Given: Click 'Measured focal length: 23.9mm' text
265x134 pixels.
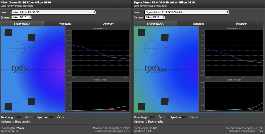Looking at the screenshot, I should point(111,128).
